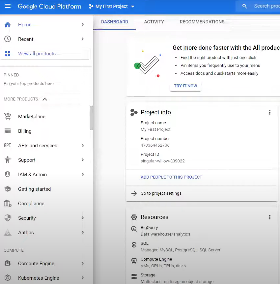Click the Marketplace cart icon
The image size is (280, 284).
click(x=7, y=117)
